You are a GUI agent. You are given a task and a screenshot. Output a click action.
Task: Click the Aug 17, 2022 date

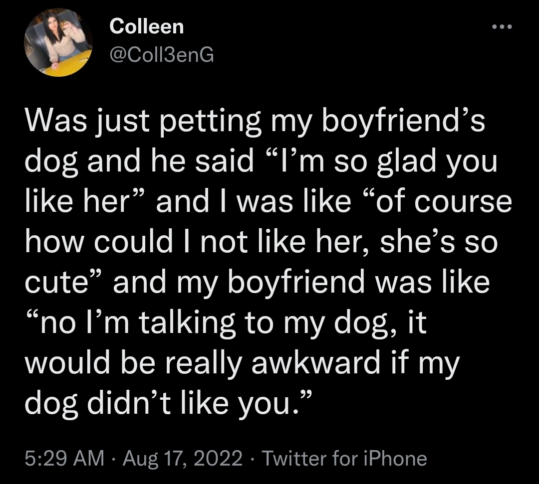183,459
